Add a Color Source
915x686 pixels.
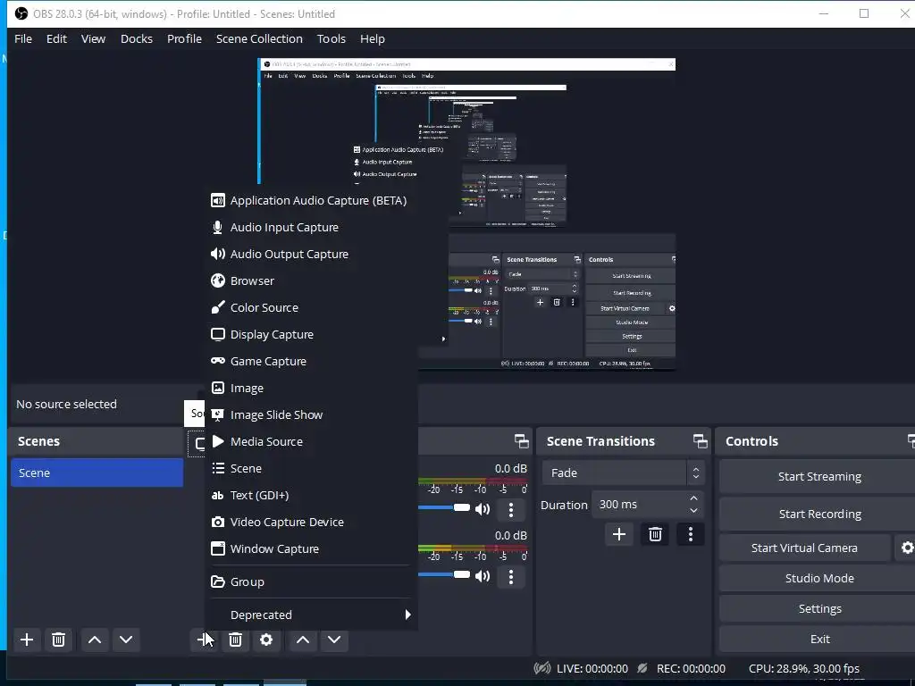click(x=311, y=308)
